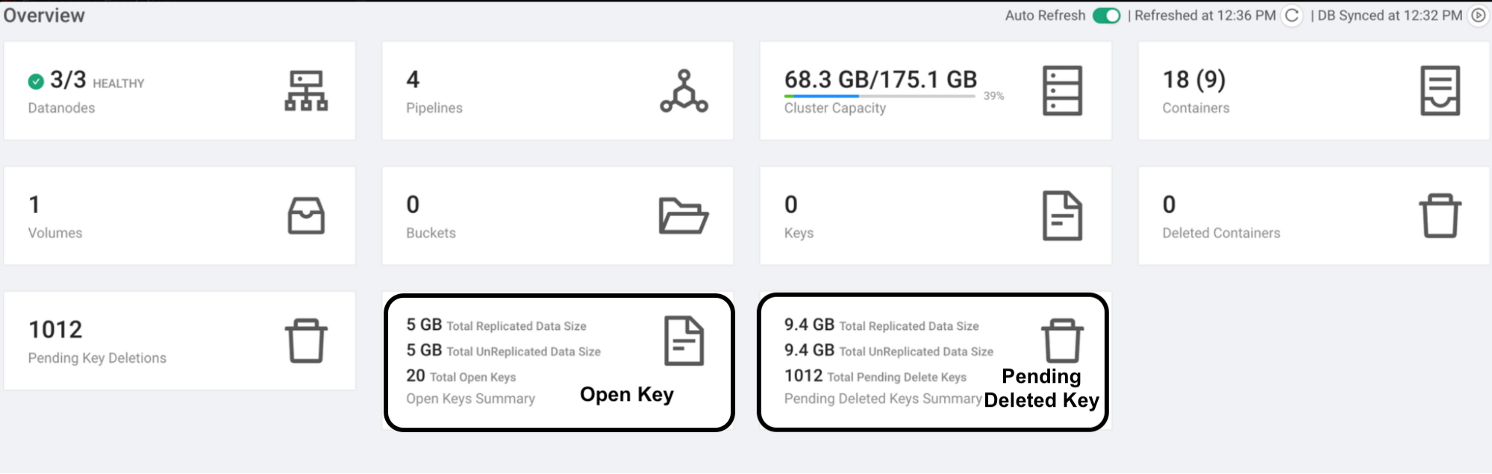
Task: Click the Keys document icon
Action: (x=1062, y=216)
